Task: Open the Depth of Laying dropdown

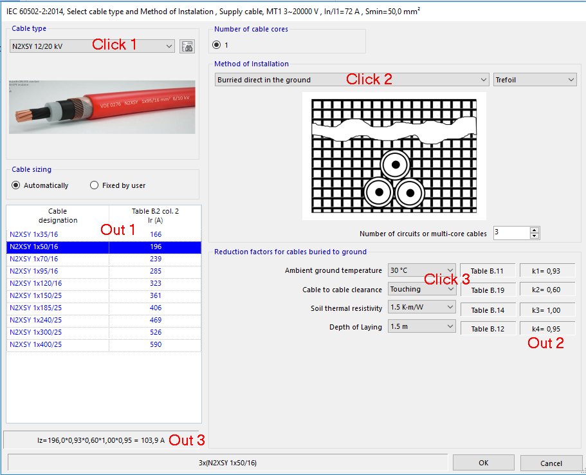Action: (422, 327)
